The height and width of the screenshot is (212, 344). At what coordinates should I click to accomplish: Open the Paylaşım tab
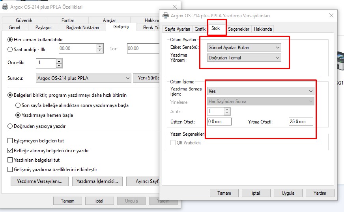(x=43, y=28)
